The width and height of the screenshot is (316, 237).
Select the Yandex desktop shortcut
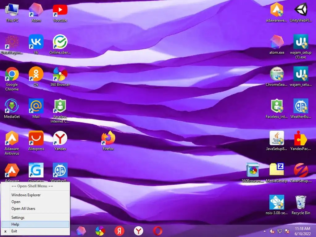(60, 141)
